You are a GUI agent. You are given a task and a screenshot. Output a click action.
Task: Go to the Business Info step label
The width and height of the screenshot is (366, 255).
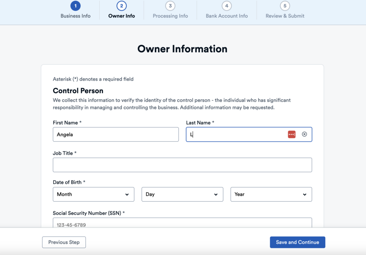click(x=75, y=16)
